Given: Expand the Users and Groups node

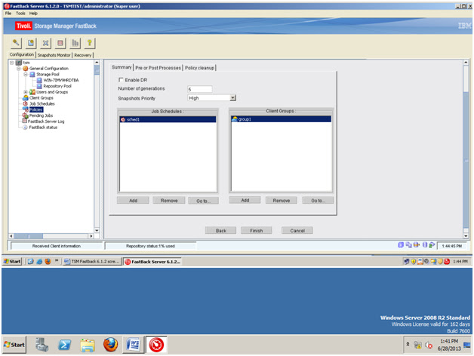Looking at the screenshot, I should tap(26, 92).
